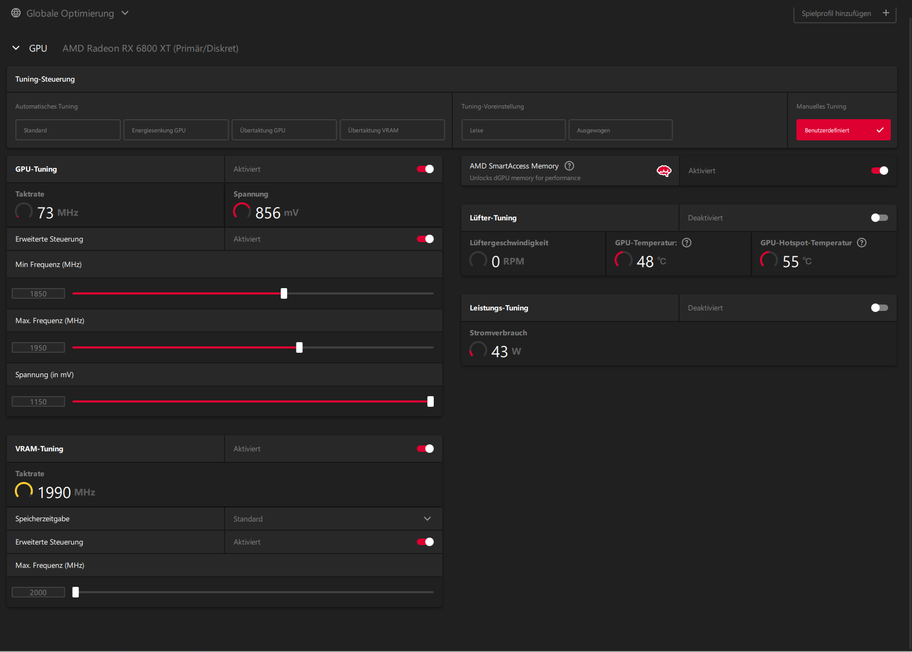The image size is (912, 652).
Task: Enable the Leistungs-Tuning switch
Action: pyautogui.click(x=880, y=308)
